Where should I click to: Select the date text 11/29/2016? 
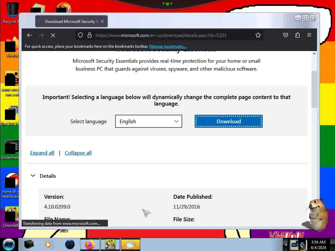(x=186, y=207)
